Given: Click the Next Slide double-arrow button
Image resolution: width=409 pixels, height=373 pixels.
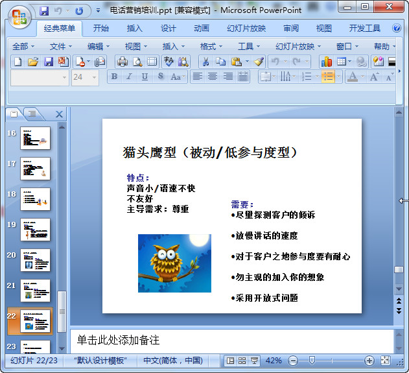Looking at the screenshot, I should tap(399, 311).
